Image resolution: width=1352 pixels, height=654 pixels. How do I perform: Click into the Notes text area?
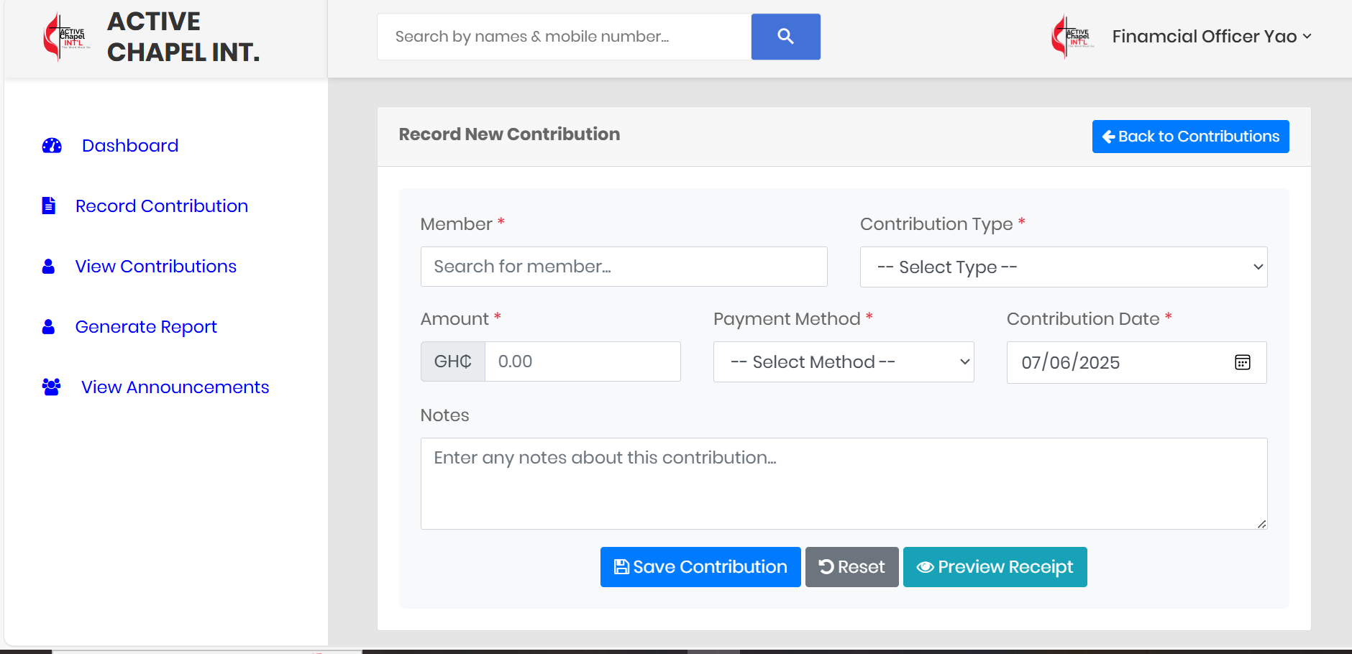tap(843, 484)
